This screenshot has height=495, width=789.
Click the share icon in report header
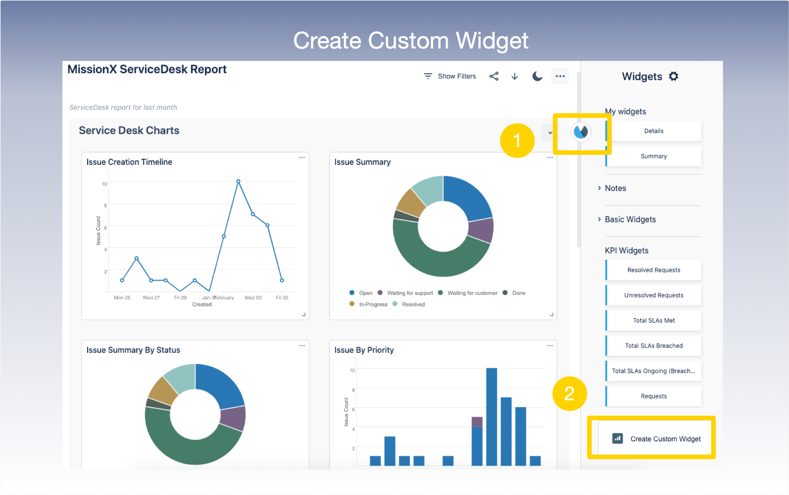[494, 76]
